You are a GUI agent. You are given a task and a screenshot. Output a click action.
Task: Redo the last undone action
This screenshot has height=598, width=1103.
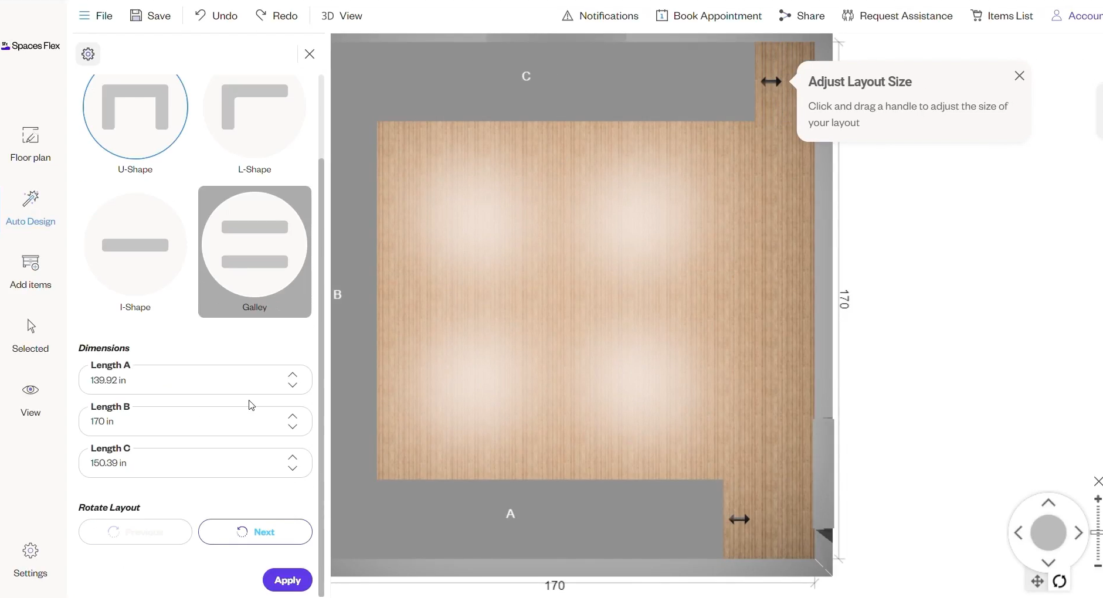pyautogui.click(x=277, y=16)
